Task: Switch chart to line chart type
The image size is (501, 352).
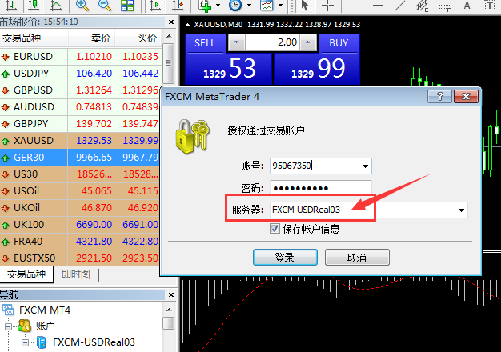Action: pyautogui.click(x=56, y=6)
